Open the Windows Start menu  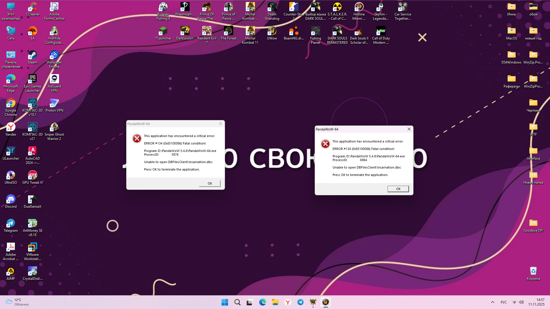pos(225,302)
